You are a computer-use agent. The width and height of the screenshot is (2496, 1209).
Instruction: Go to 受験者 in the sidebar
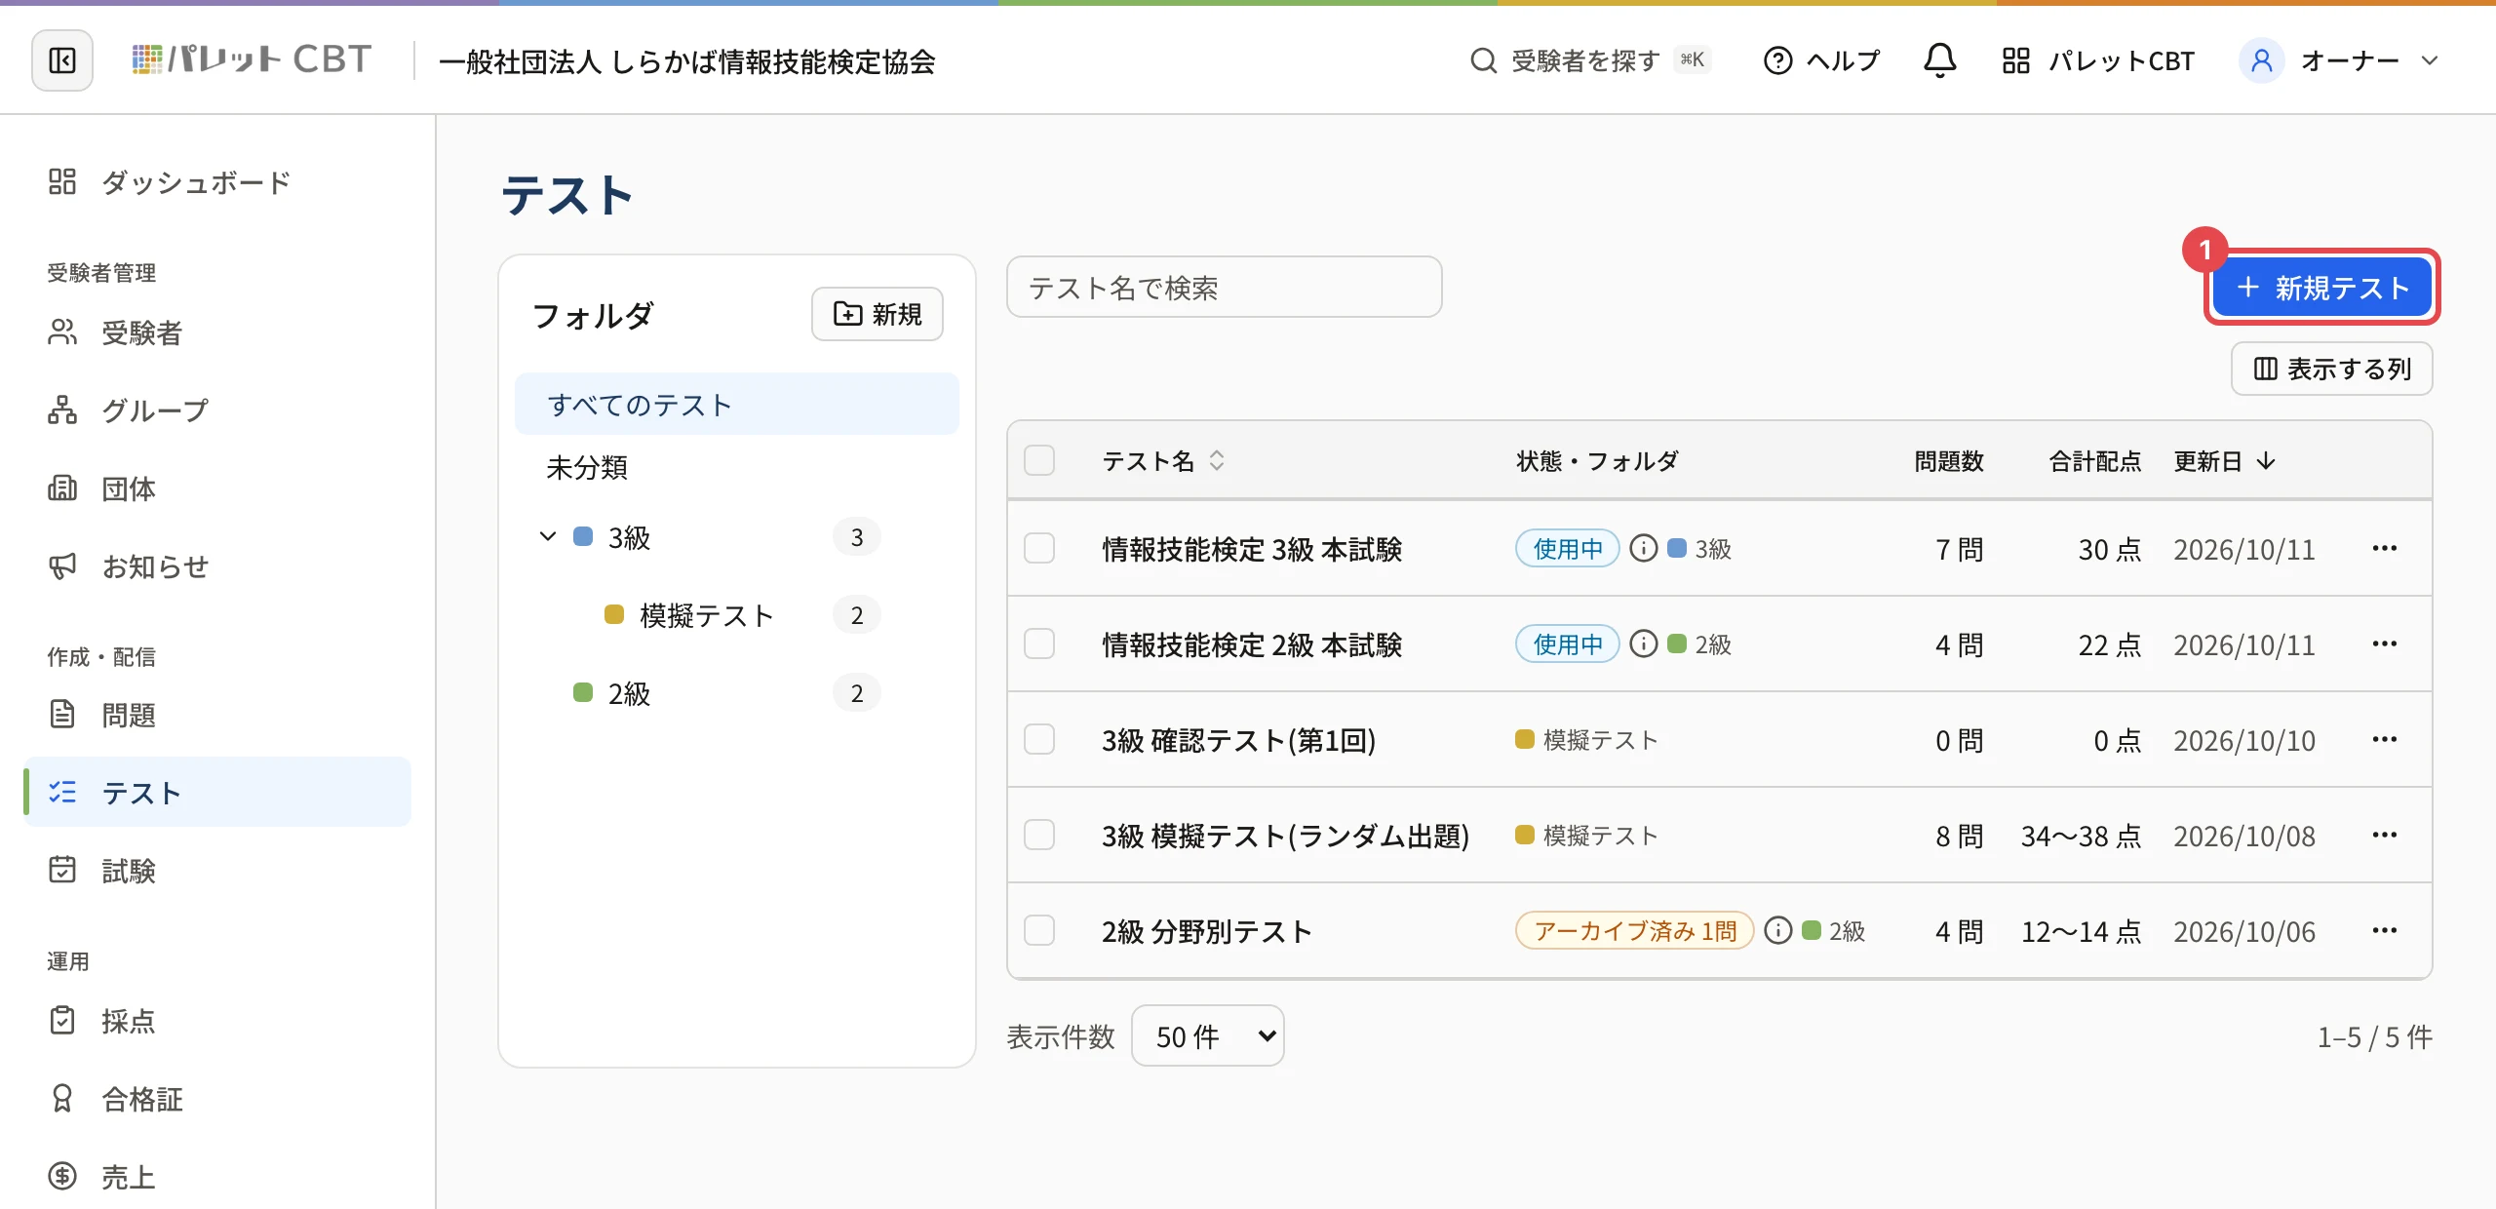click(216, 332)
